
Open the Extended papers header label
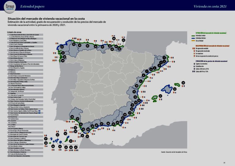pos(32,6)
